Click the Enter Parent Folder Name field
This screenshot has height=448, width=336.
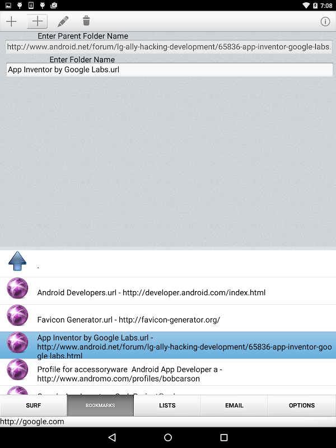[x=169, y=47]
